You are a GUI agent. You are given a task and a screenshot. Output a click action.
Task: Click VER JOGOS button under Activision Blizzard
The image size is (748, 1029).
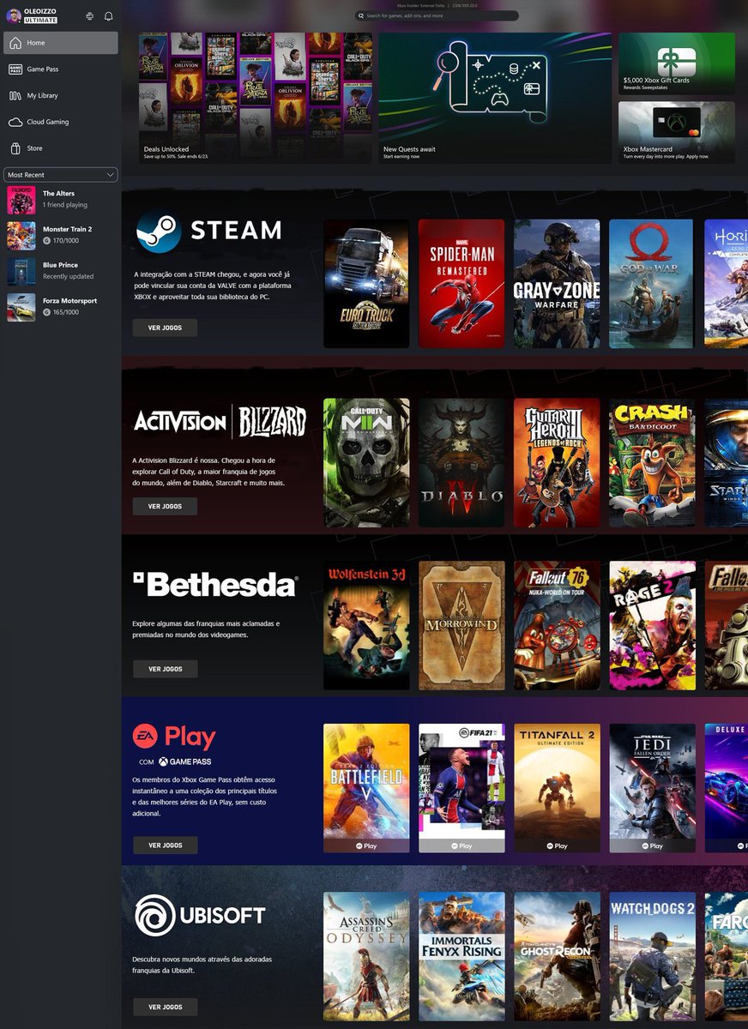(165, 506)
